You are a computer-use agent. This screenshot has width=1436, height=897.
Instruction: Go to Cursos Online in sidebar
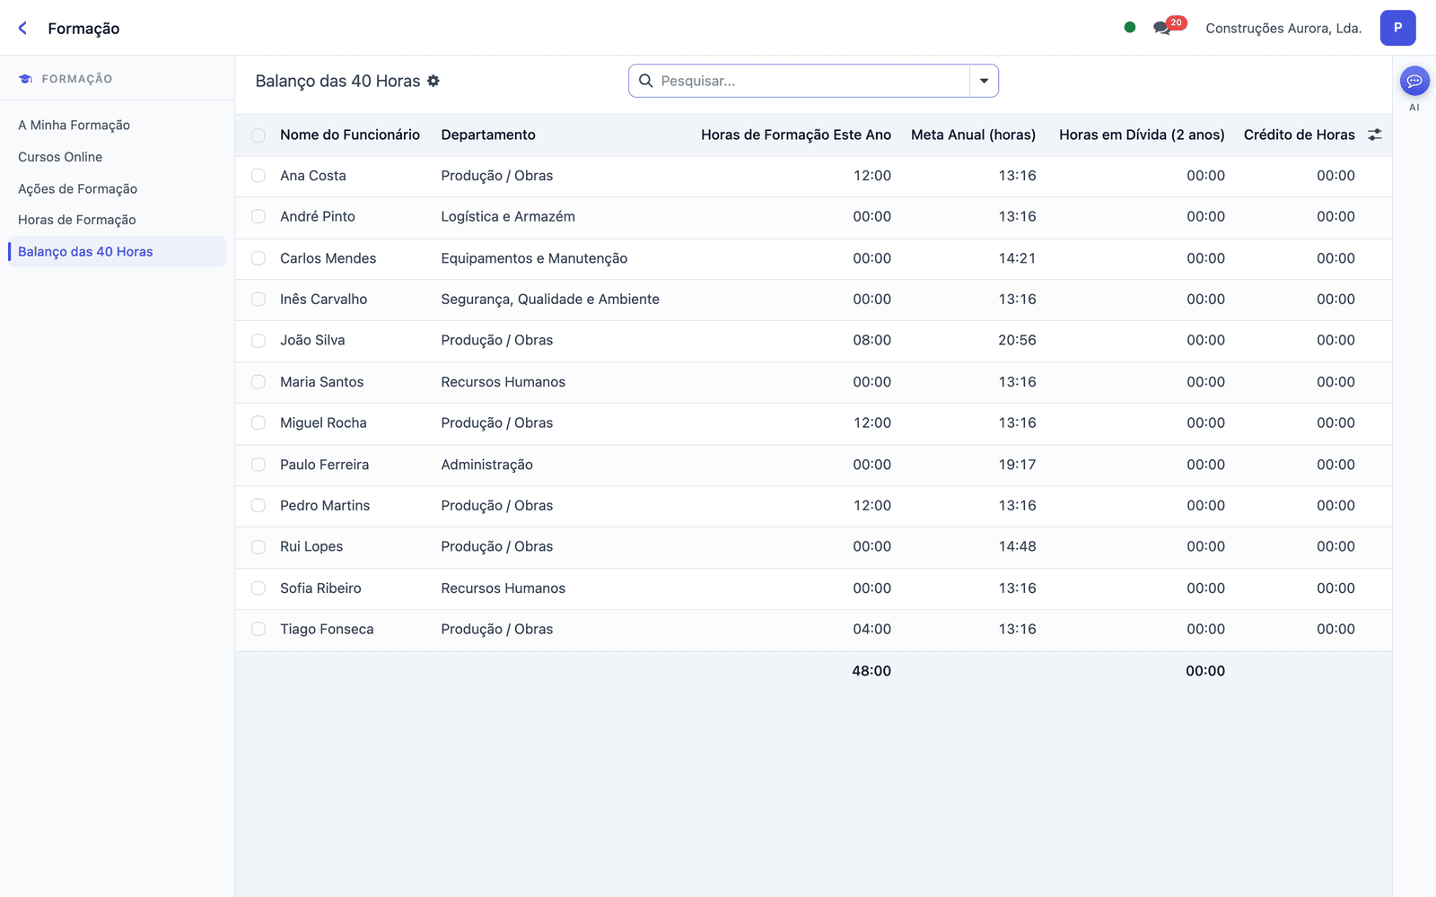pyautogui.click(x=60, y=157)
